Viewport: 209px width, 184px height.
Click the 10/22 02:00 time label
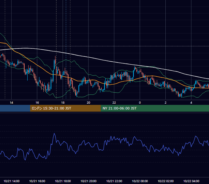point(166,181)
